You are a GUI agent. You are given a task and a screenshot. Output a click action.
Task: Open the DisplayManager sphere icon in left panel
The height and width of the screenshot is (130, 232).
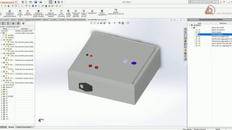(x=18, y=23)
